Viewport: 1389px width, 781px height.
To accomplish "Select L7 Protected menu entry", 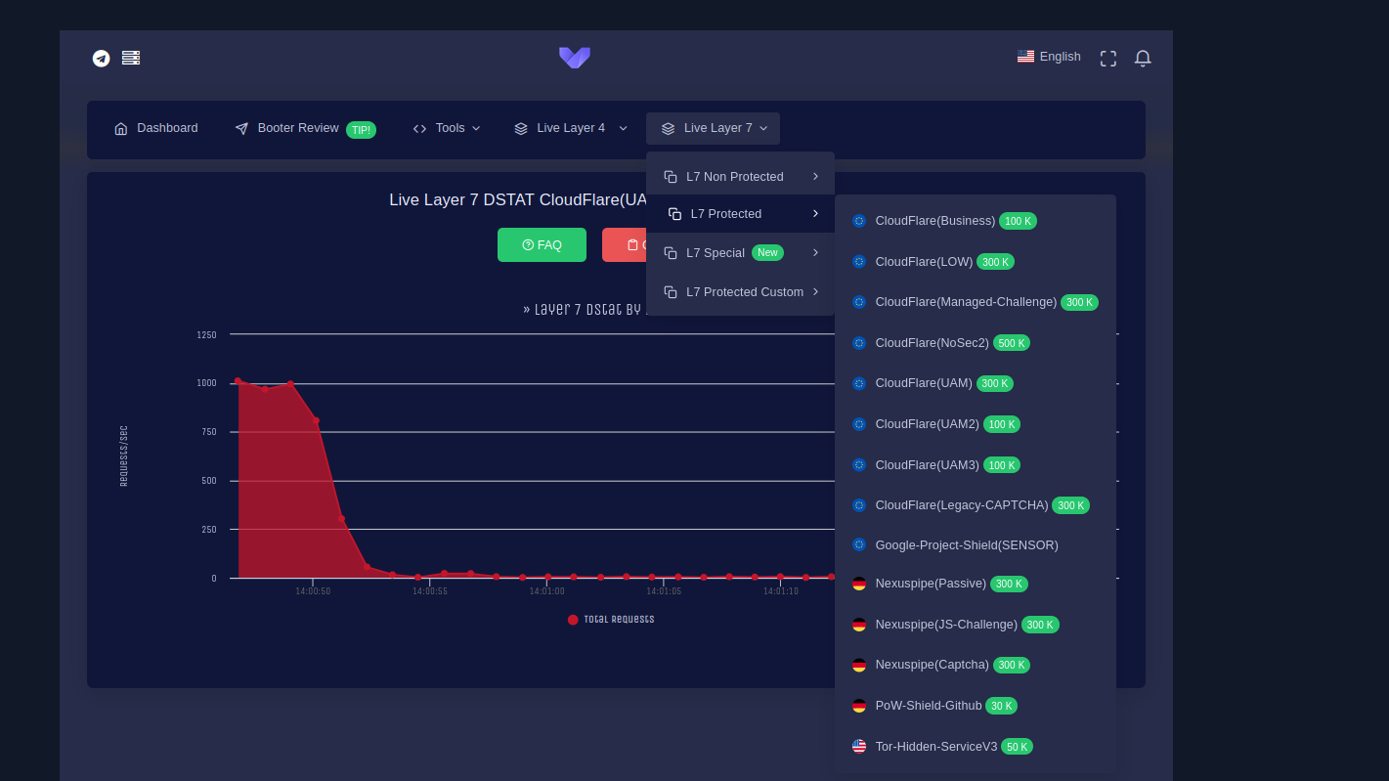I will click(x=742, y=214).
